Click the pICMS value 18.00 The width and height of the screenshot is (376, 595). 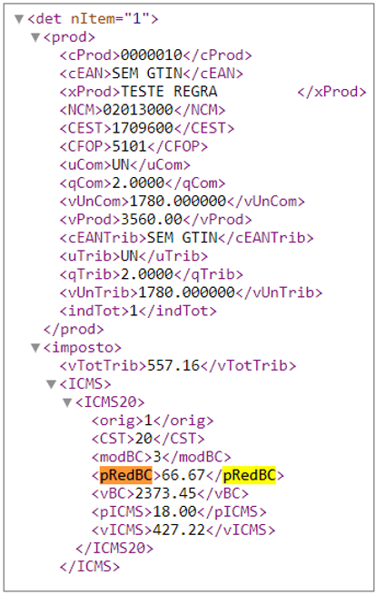tap(174, 511)
